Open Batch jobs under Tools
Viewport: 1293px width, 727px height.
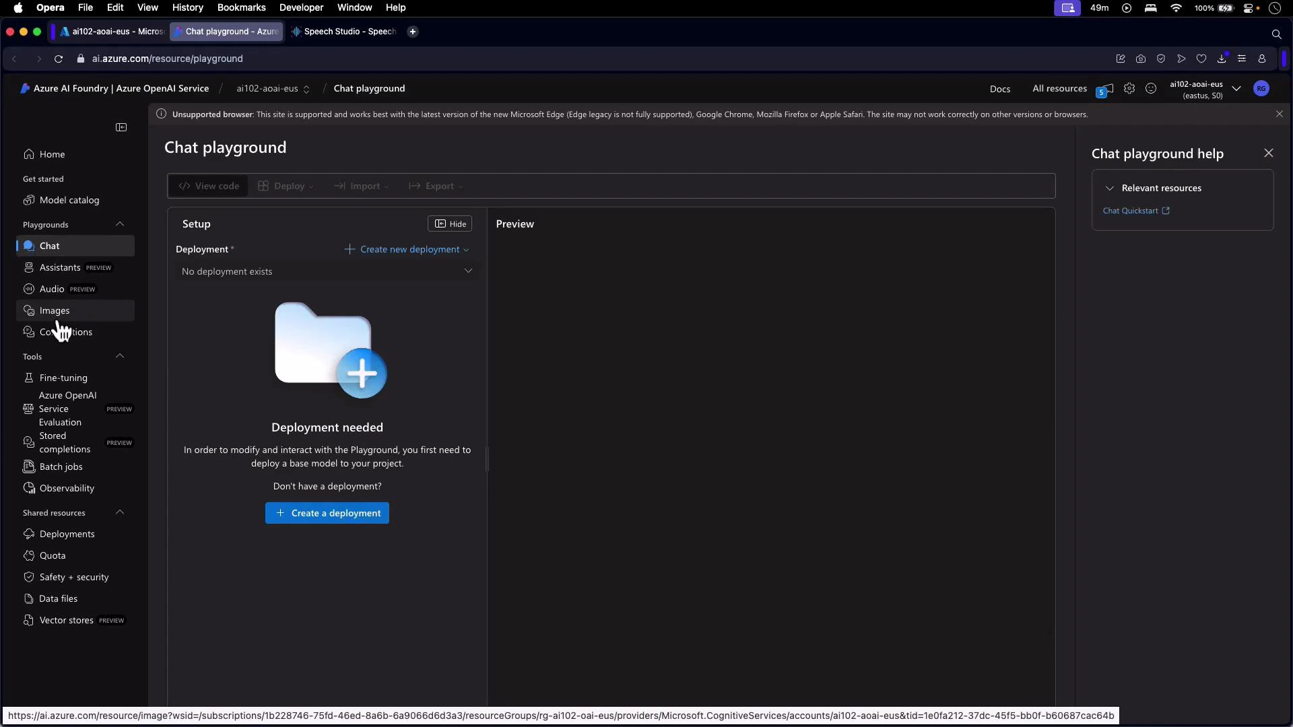(60, 466)
